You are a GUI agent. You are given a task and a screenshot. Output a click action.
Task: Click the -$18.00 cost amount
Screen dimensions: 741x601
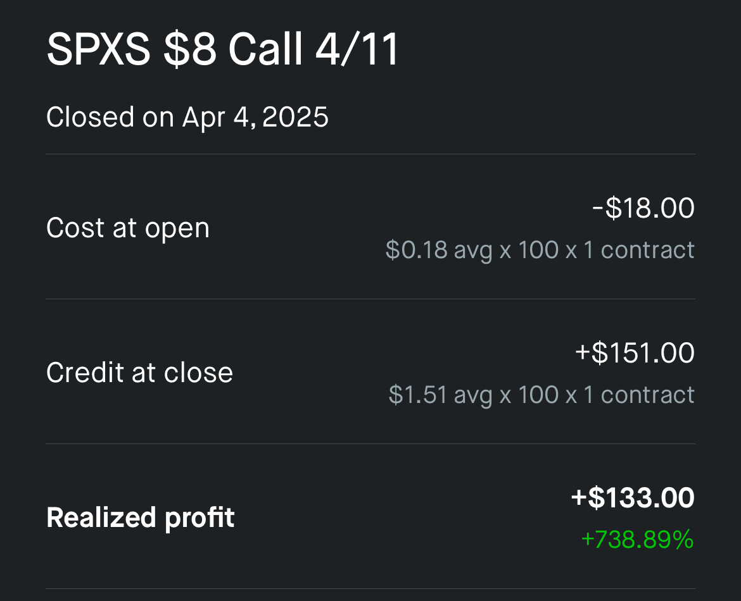tap(643, 208)
